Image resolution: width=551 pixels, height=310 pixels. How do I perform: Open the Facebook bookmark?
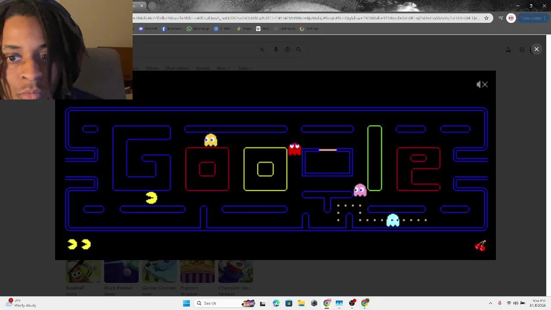pyautogui.click(x=172, y=29)
